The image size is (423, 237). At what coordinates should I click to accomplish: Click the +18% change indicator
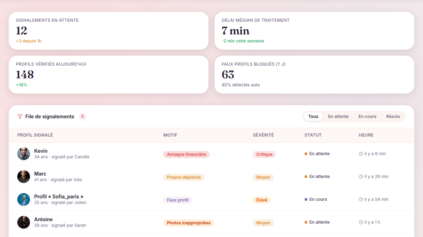[x=22, y=85]
